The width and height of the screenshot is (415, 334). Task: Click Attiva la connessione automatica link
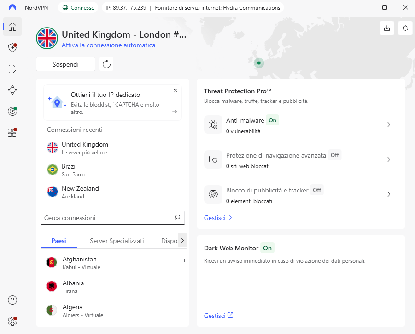pyautogui.click(x=109, y=45)
